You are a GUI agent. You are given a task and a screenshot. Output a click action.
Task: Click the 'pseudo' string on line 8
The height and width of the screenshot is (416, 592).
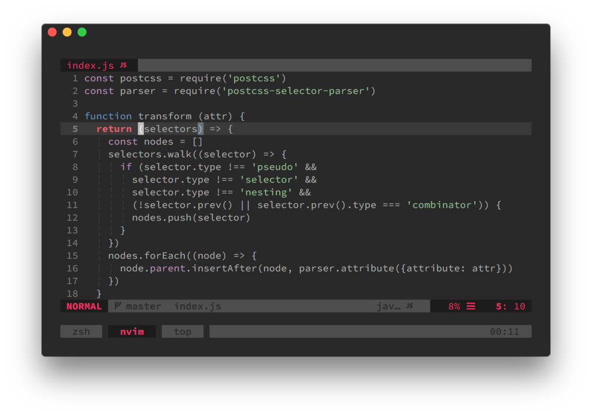(x=275, y=167)
